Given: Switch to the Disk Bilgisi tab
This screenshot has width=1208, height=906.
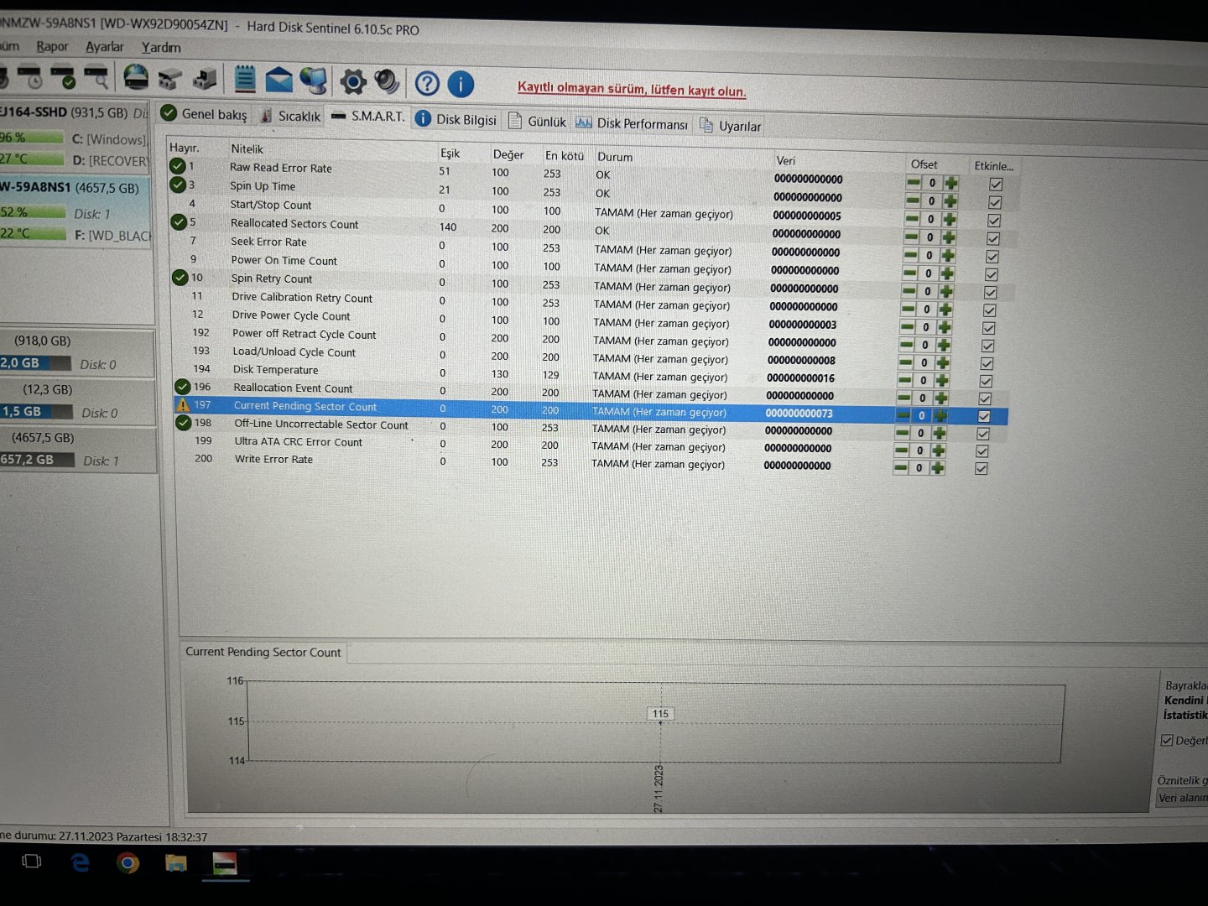Looking at the screenshot, I should (x=456, y=119).
